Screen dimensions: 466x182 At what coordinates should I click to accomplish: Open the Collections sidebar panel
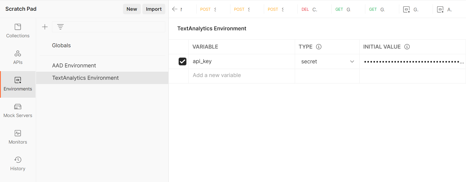pyautogui.click(x=18, y=31)
